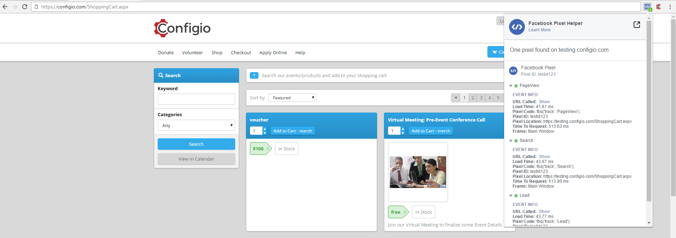The image size is (676, 238).
Task: Click the PageView green status icon
Action: click(516, 86)
